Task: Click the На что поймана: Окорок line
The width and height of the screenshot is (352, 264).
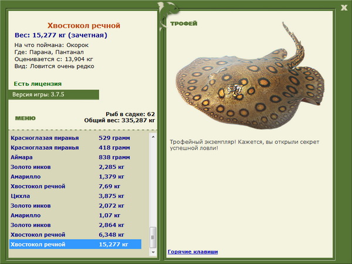Action: (52, 45)
